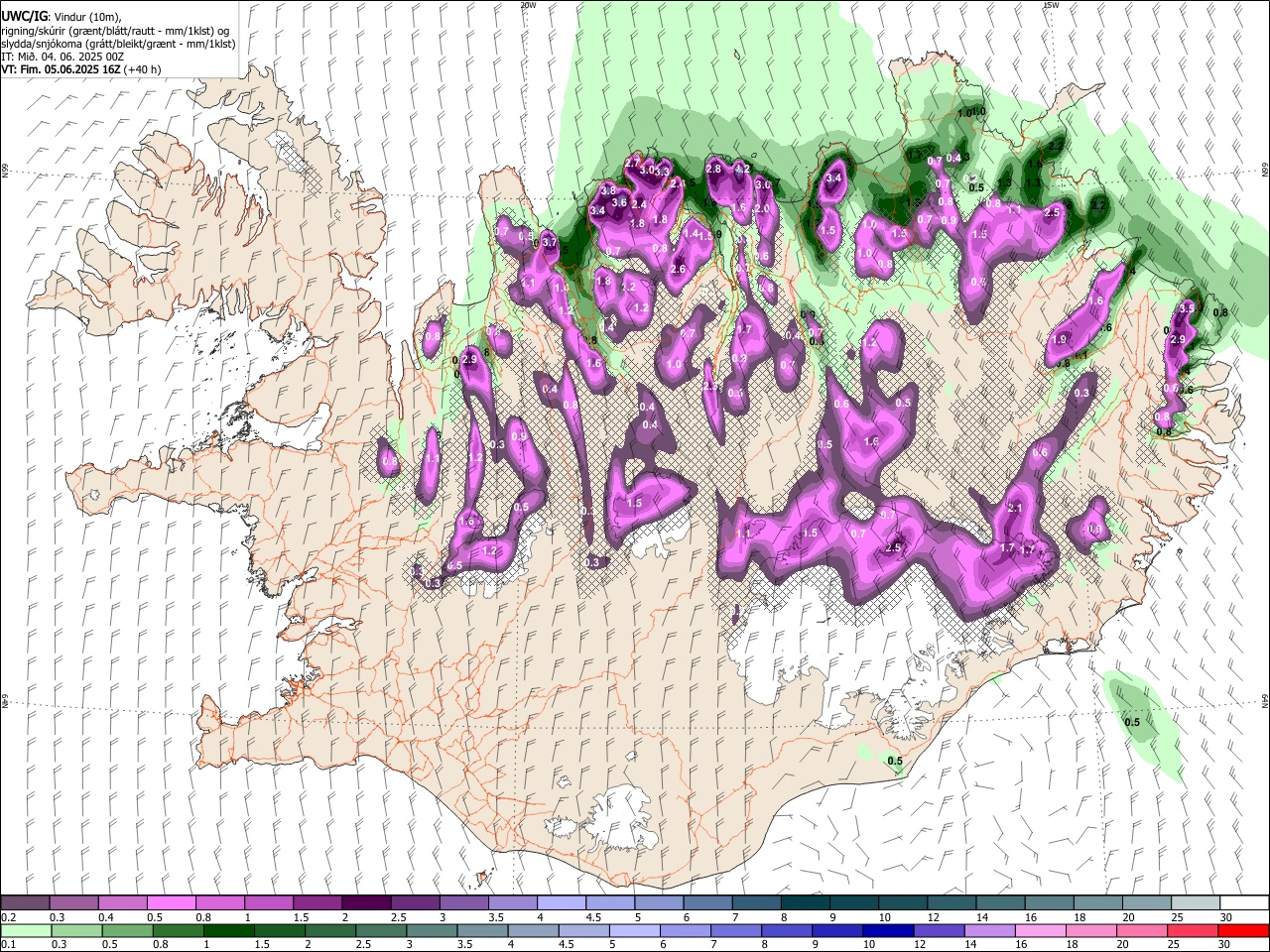Select the top legend swatch between 0.5 and 0.8
1270x952 pixels.
click(x=171, y=903)
